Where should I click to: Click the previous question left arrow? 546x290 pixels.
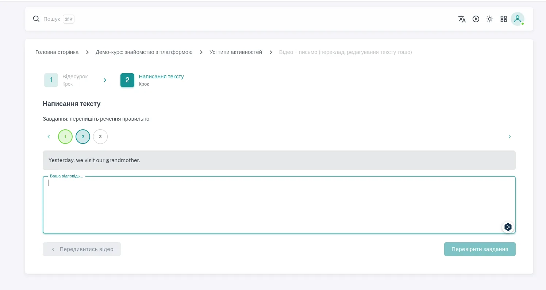pos(49,137)
